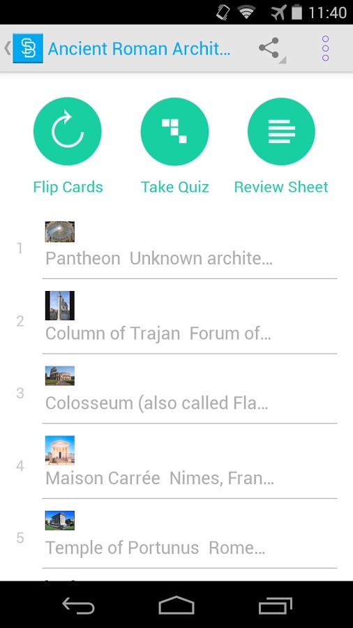This screenshot has width=353, height=628.
Task: Open the three-dot overflow menu
Action: pyautogui.click(x=325, y=48)
